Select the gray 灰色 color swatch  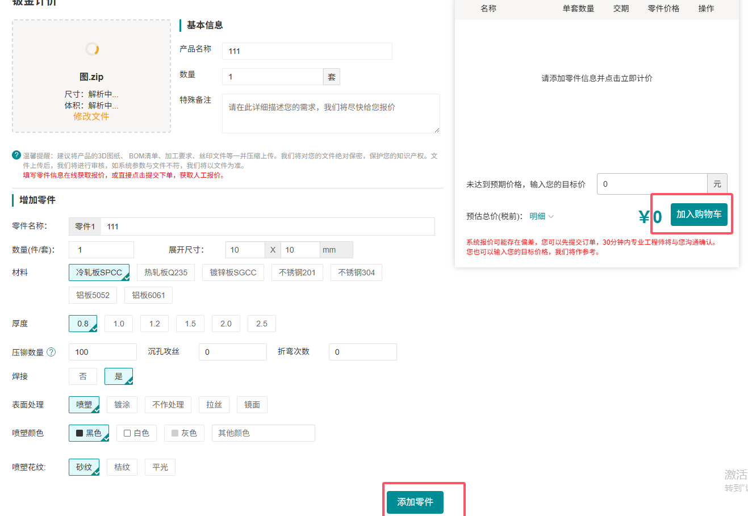click(x=184, y=433)
